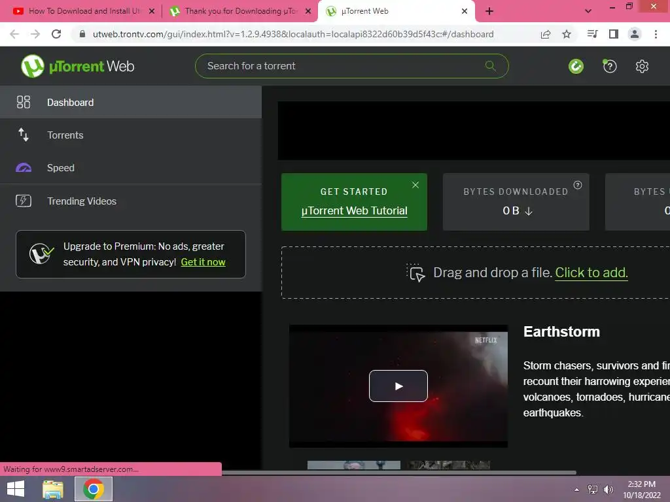Click the drag and drop cursor icon
Screen dimensions: 670x502
415,273
